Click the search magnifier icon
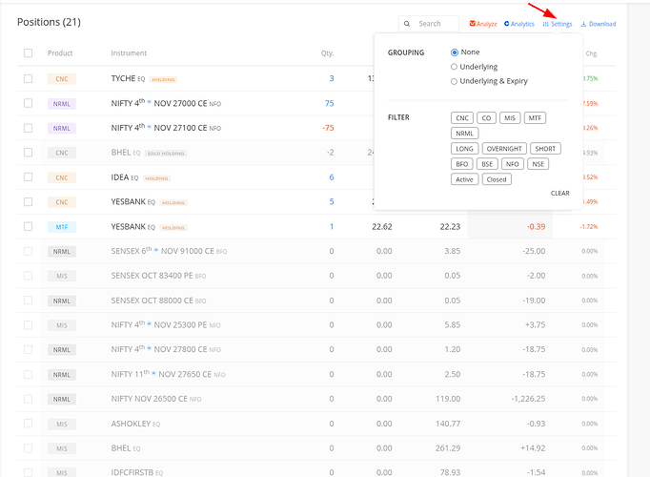The image size is (650, 477). tap(408, 24)
